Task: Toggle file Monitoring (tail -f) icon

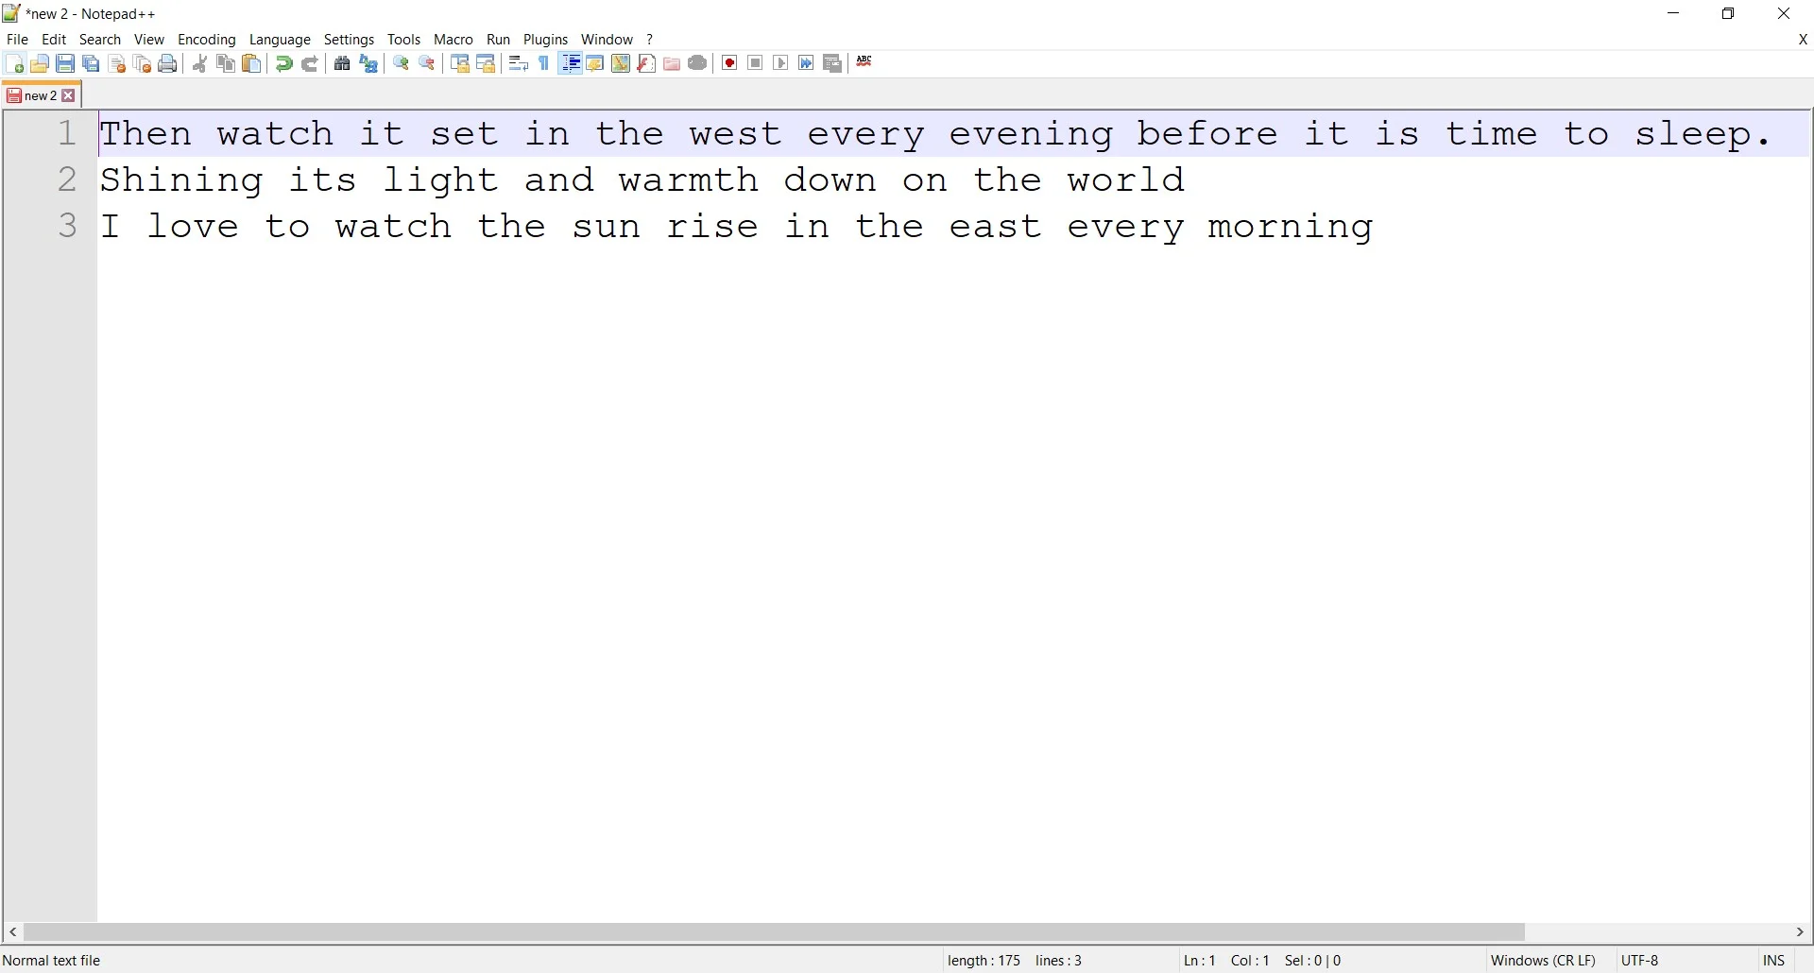Action: [x=698, y=63]
